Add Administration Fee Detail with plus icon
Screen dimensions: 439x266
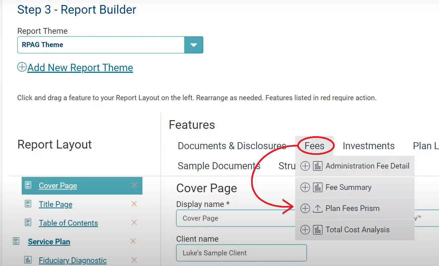pyautogui.click(x=305, y=166)
